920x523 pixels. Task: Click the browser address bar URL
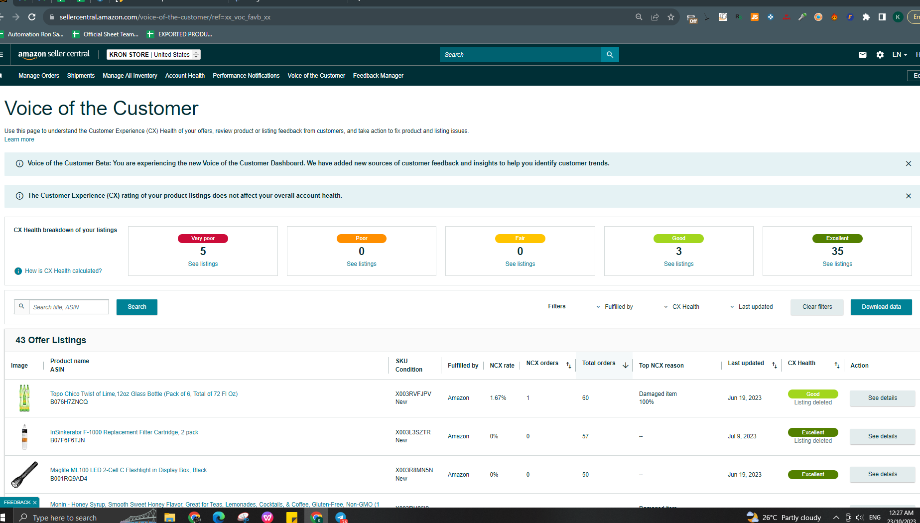[x=165, y=17]
